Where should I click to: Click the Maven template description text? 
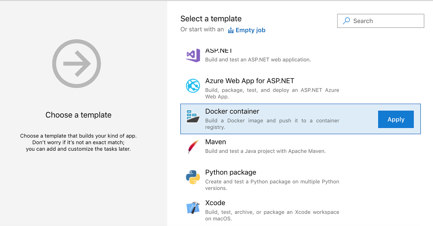pos(265,151)
